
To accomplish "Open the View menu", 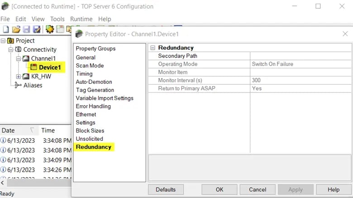I will [x=38, y=19].
